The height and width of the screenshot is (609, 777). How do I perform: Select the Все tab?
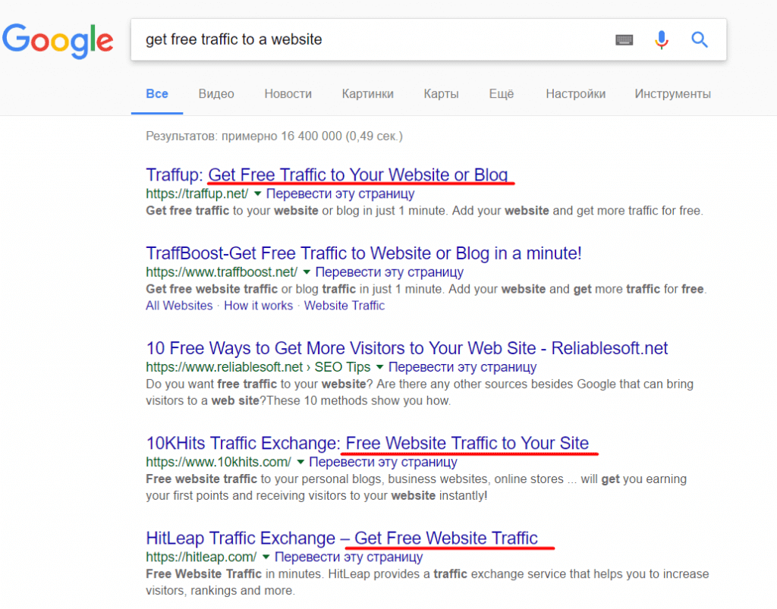pyautogui.click(x=157, y=94)
